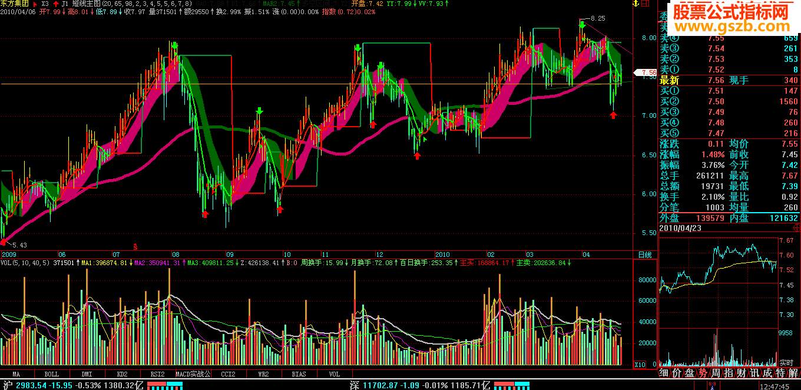This screenshot has height=390, width=801.
Task: Open the 讯 news tab
Action: pyautogui.click(x=754, y=373)
